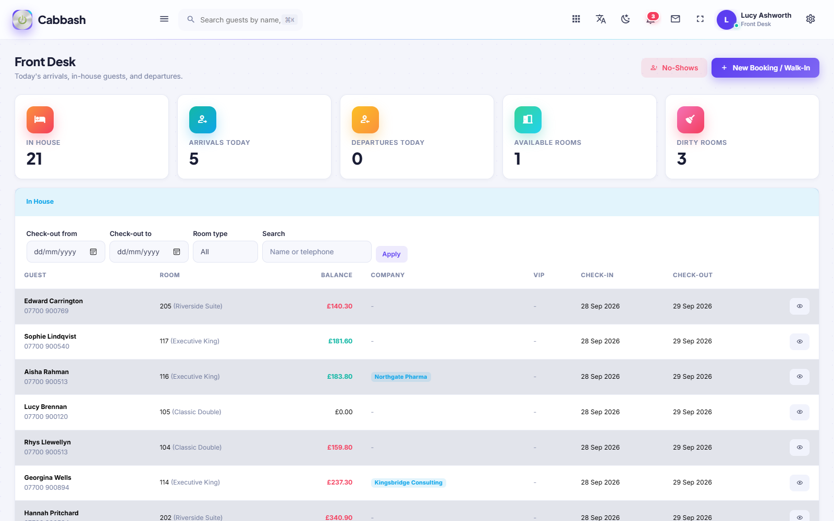Open the Kingsbridge Consulting company tag
Screen dimensions: 834x521
pyautogui.click(x=409, y=482)
